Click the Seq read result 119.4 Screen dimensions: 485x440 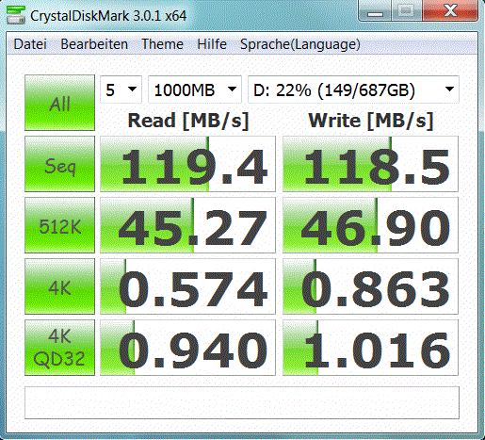[x=187, y=164]
